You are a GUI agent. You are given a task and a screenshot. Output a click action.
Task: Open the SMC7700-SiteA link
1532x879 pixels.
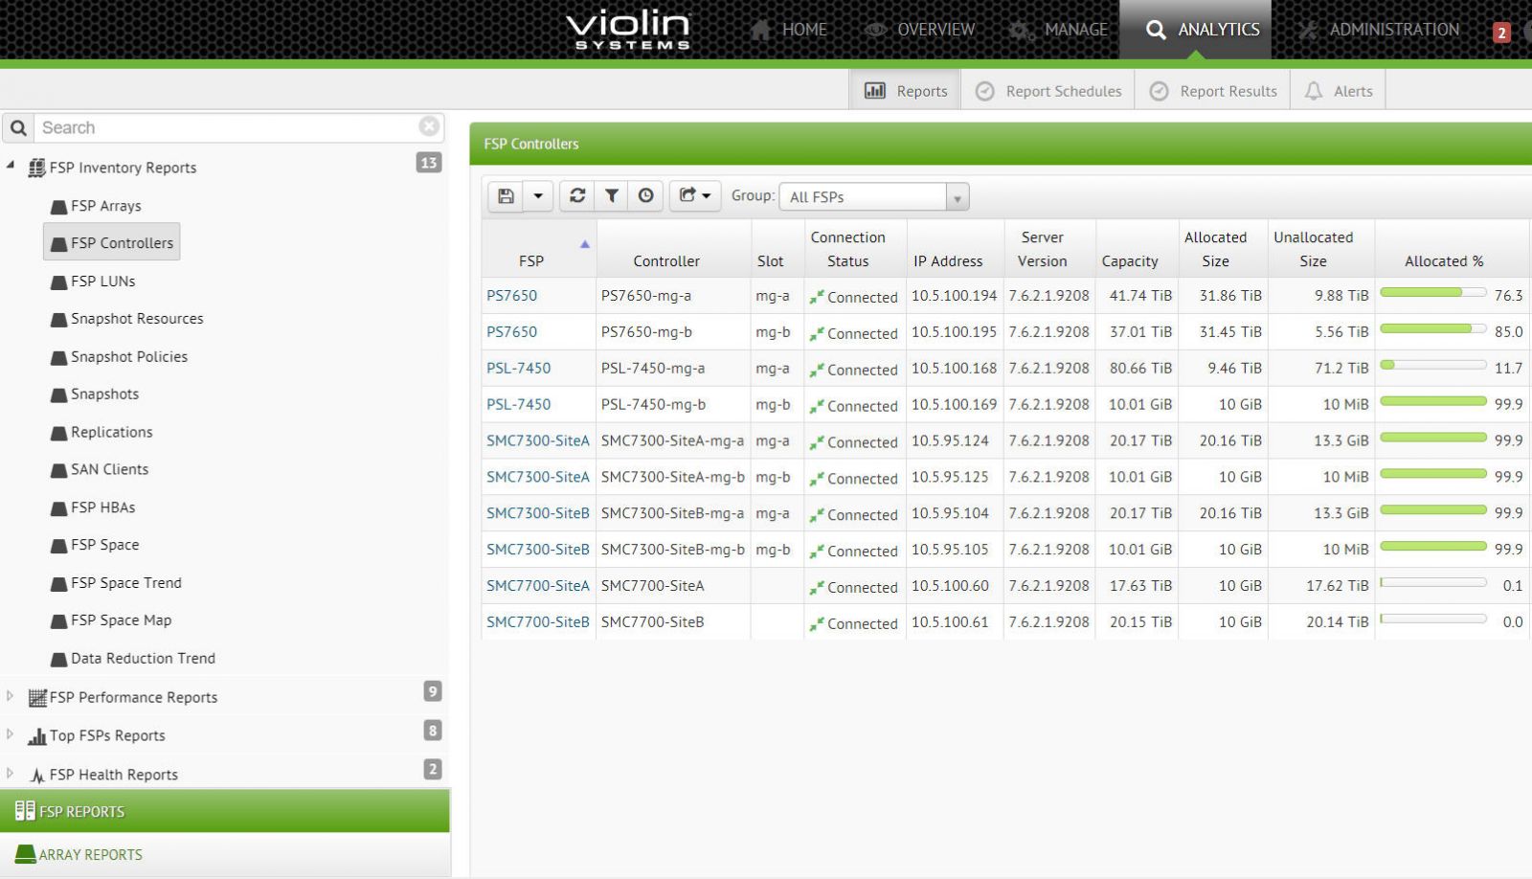tap(538, 585)
